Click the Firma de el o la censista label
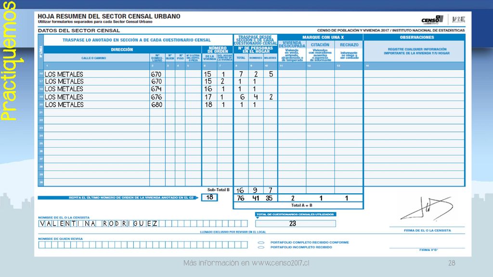Viewport: 493px width, 277px height. point(428,230)
